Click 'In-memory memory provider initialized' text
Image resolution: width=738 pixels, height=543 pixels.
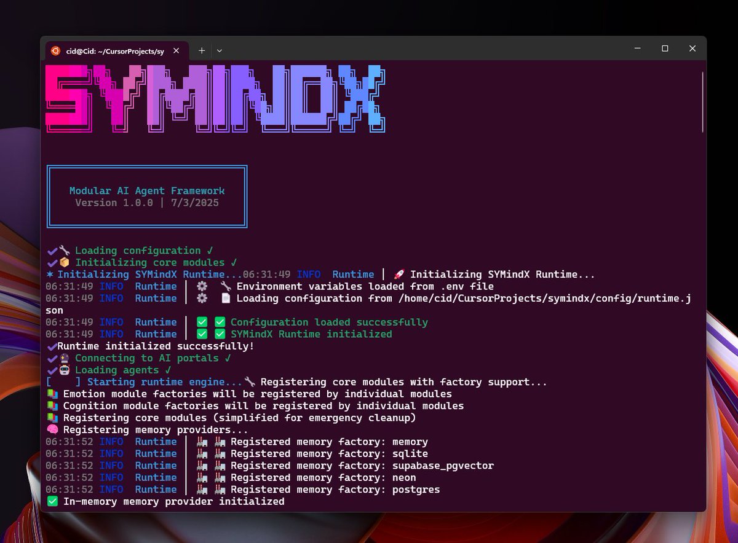[174, 502]
